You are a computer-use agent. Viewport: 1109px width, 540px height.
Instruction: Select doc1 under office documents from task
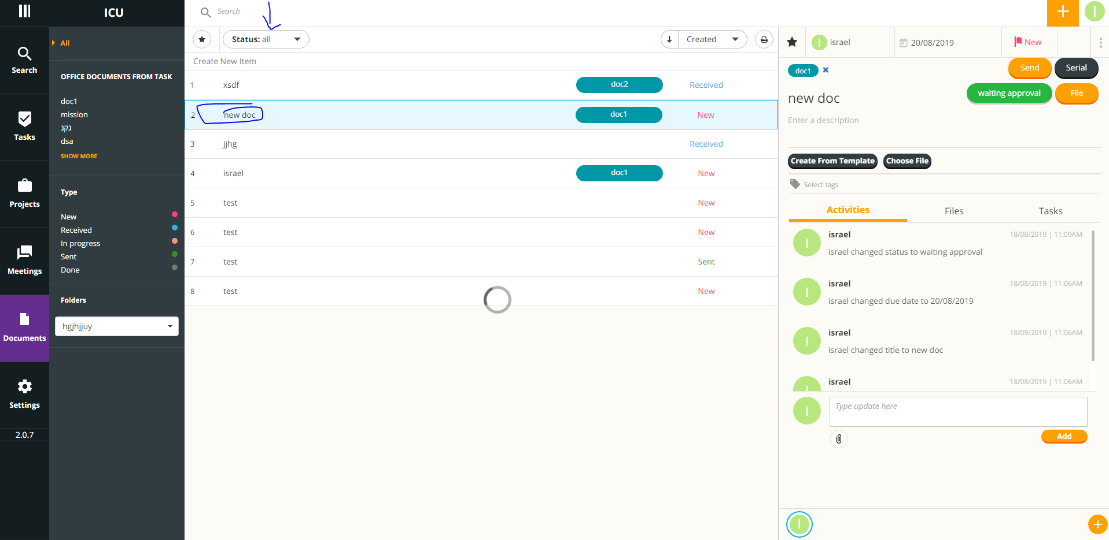coord(69,101)
